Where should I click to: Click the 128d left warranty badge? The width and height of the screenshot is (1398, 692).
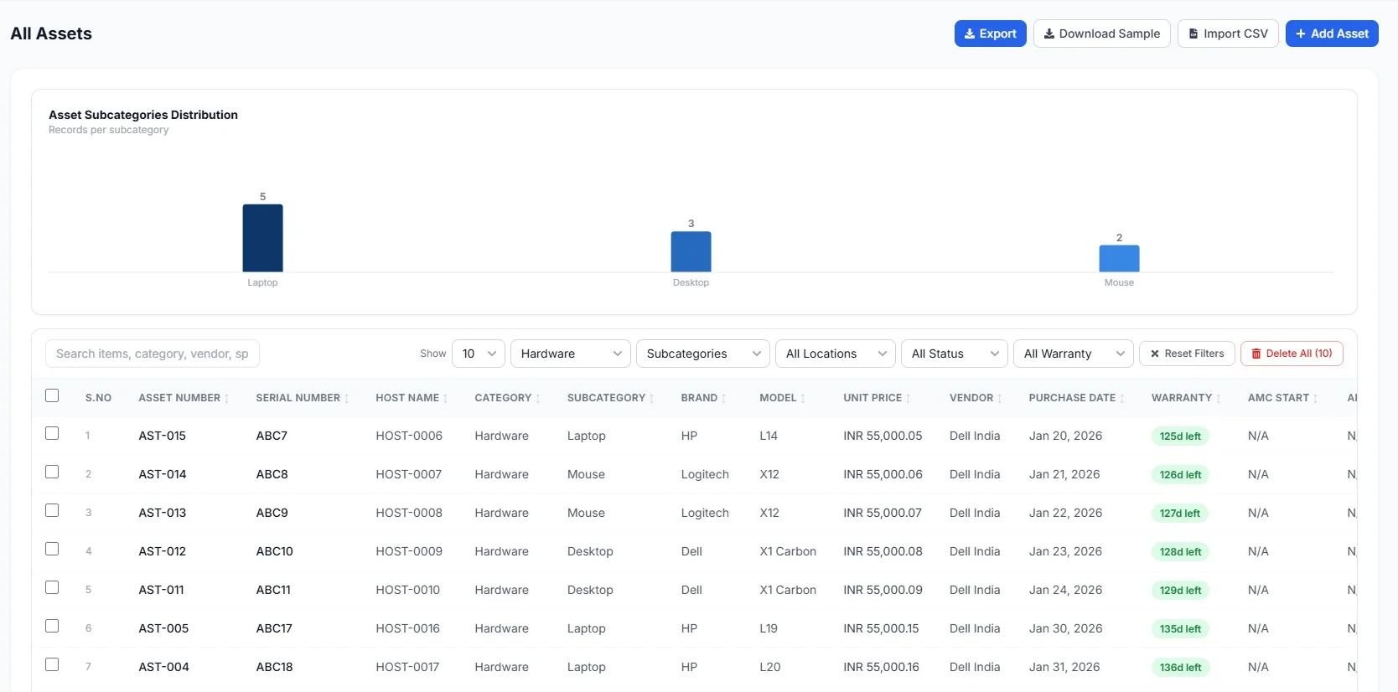(x=1180, y=552)
